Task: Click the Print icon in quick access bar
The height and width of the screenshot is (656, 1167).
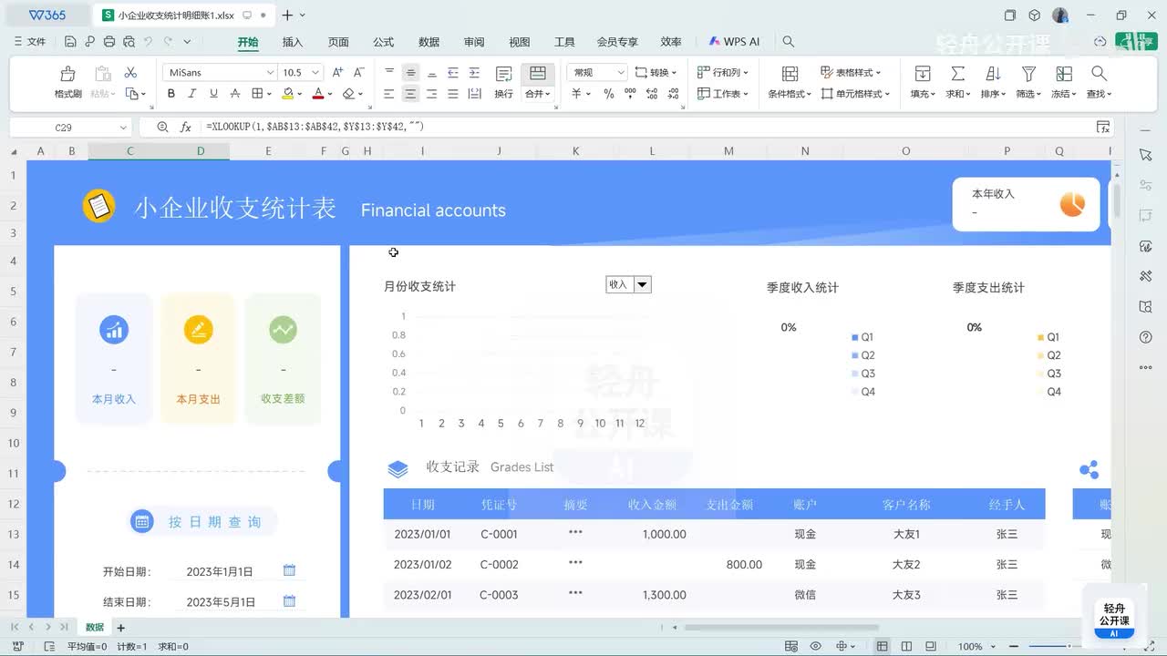Action: click(109, 41)
